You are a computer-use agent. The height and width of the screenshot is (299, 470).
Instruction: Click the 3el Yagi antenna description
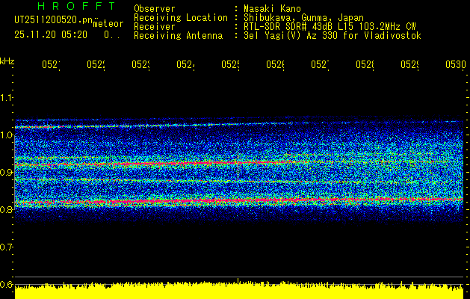[x=333, y=36]
